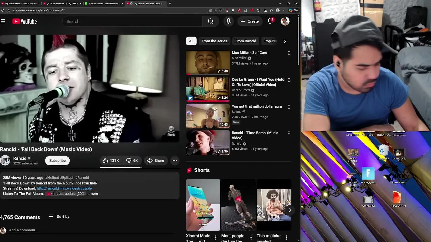Click the Add a comment field

click(92, 230)
